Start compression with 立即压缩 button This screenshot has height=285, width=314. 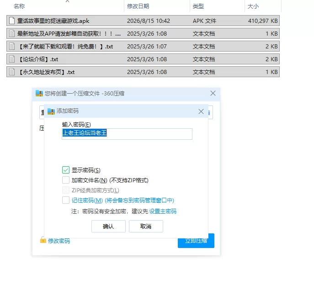[x=196, y=241]
